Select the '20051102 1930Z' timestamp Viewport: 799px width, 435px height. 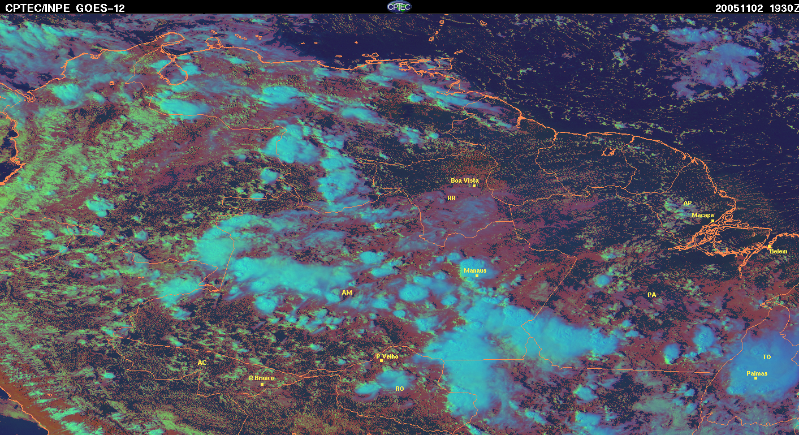coord(757,8)
